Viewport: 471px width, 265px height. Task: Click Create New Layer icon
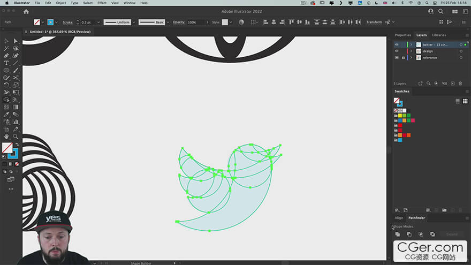coord(452,84)
